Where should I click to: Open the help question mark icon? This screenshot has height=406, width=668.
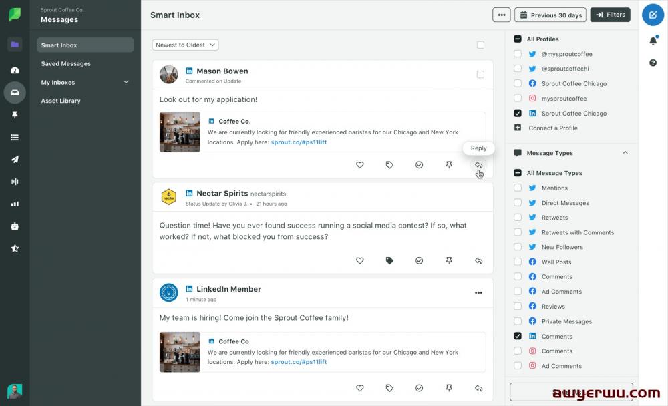[653, 63]
